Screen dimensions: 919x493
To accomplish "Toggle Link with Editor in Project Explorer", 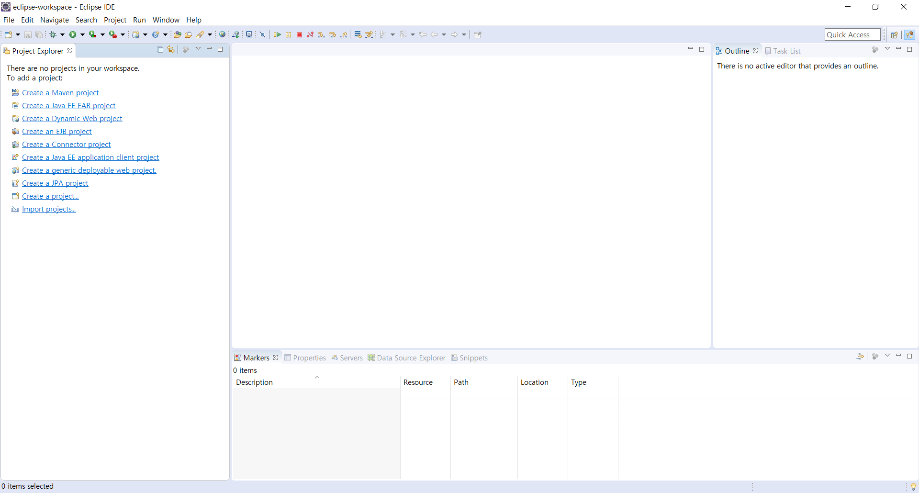I will coord(171,49).
